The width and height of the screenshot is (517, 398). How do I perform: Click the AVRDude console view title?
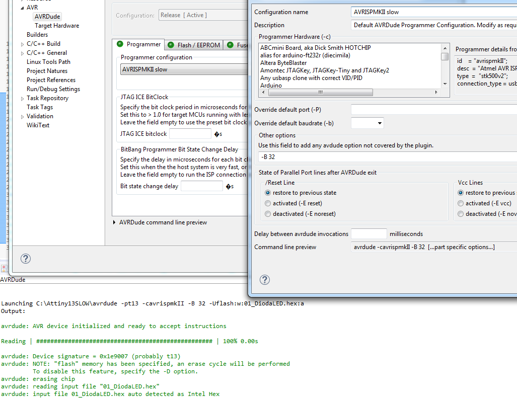coord(13,280)
